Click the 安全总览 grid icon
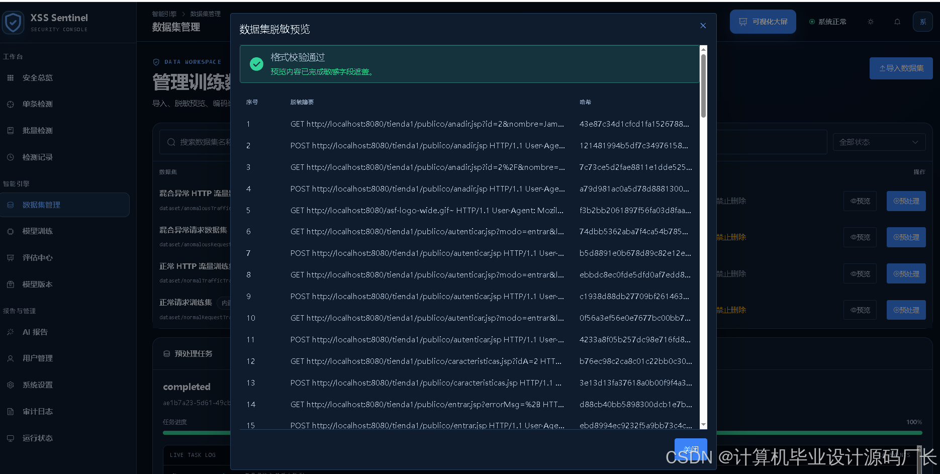The image size is (940, 474). click(11, 78)
